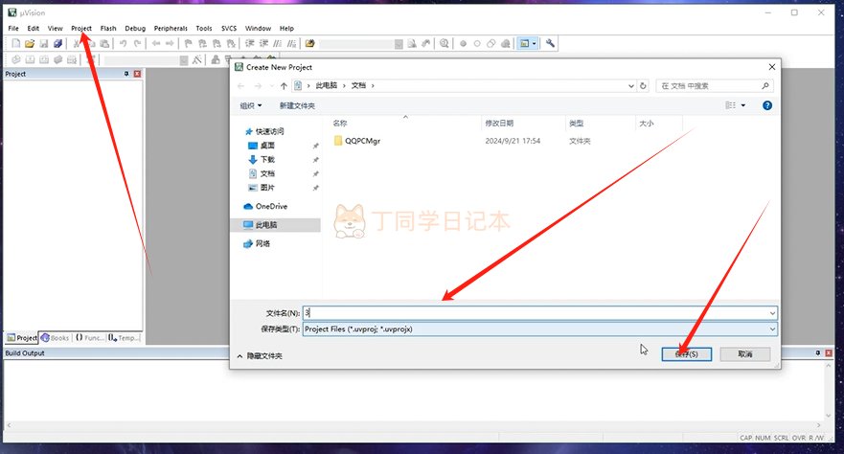This screenshot has height=454, width=844.
Task: Click the Unindent selected lines icon
Action: (263, 43)
